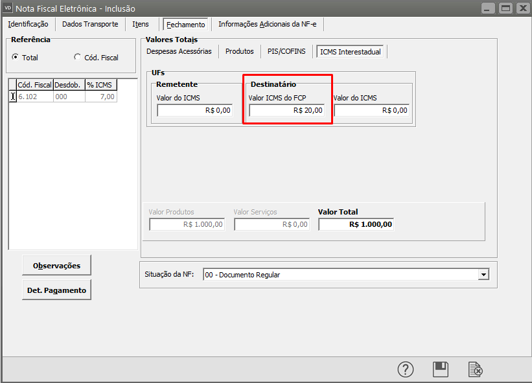This screenshot has width=532, height=383.
Task: Click the cancel document icon
Action: click(x=476, y=369)
